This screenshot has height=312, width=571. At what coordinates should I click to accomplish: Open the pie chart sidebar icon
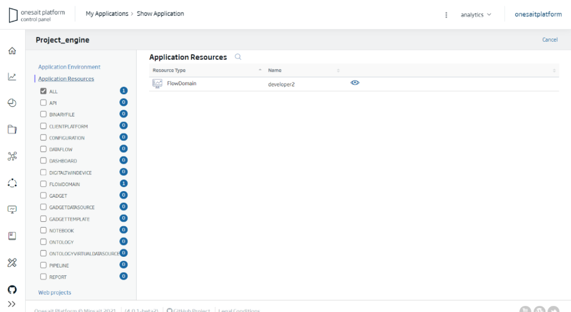point(12,103)
